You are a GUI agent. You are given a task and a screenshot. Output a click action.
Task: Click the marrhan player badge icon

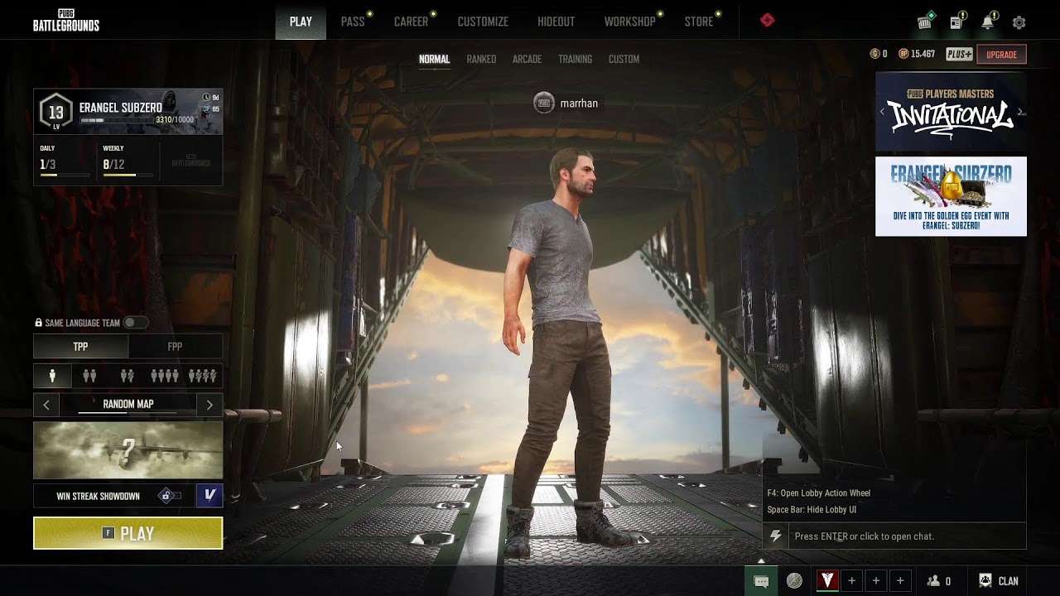pos(544,103)
